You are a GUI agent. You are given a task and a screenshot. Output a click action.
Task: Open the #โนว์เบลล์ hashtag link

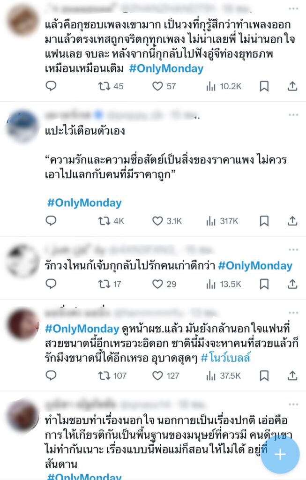tap(225, 358)
